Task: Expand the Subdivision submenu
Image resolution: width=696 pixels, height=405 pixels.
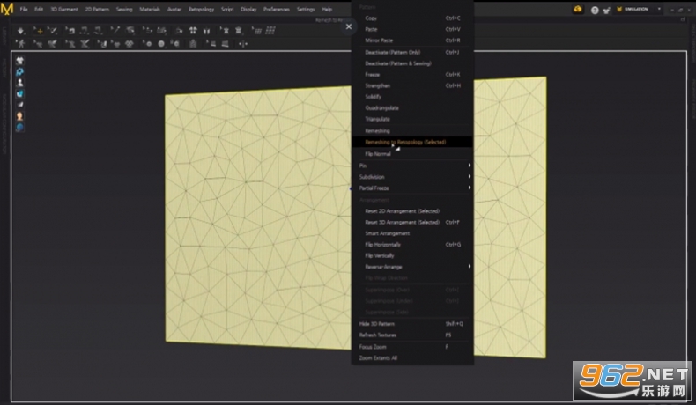Action: (x=412, y=177)
